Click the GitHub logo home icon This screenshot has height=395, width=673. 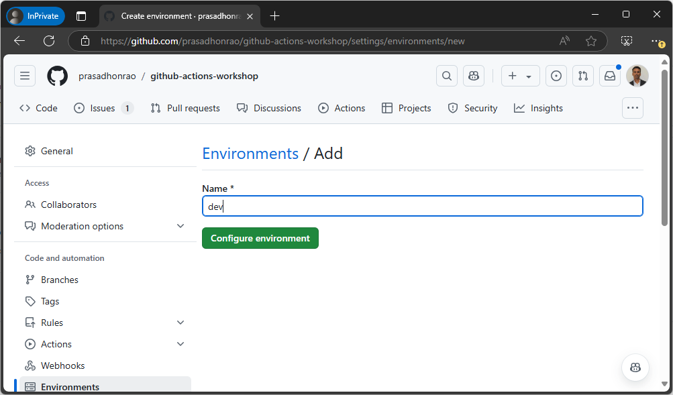coord(58,76)
